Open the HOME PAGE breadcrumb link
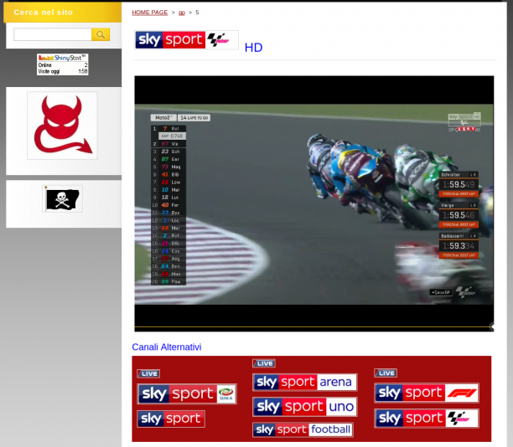The image size is (513, 447). click(x=149, y=13)
